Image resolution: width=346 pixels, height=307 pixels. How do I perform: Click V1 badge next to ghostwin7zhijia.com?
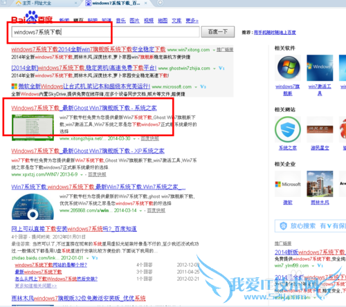tap(221, 68)
